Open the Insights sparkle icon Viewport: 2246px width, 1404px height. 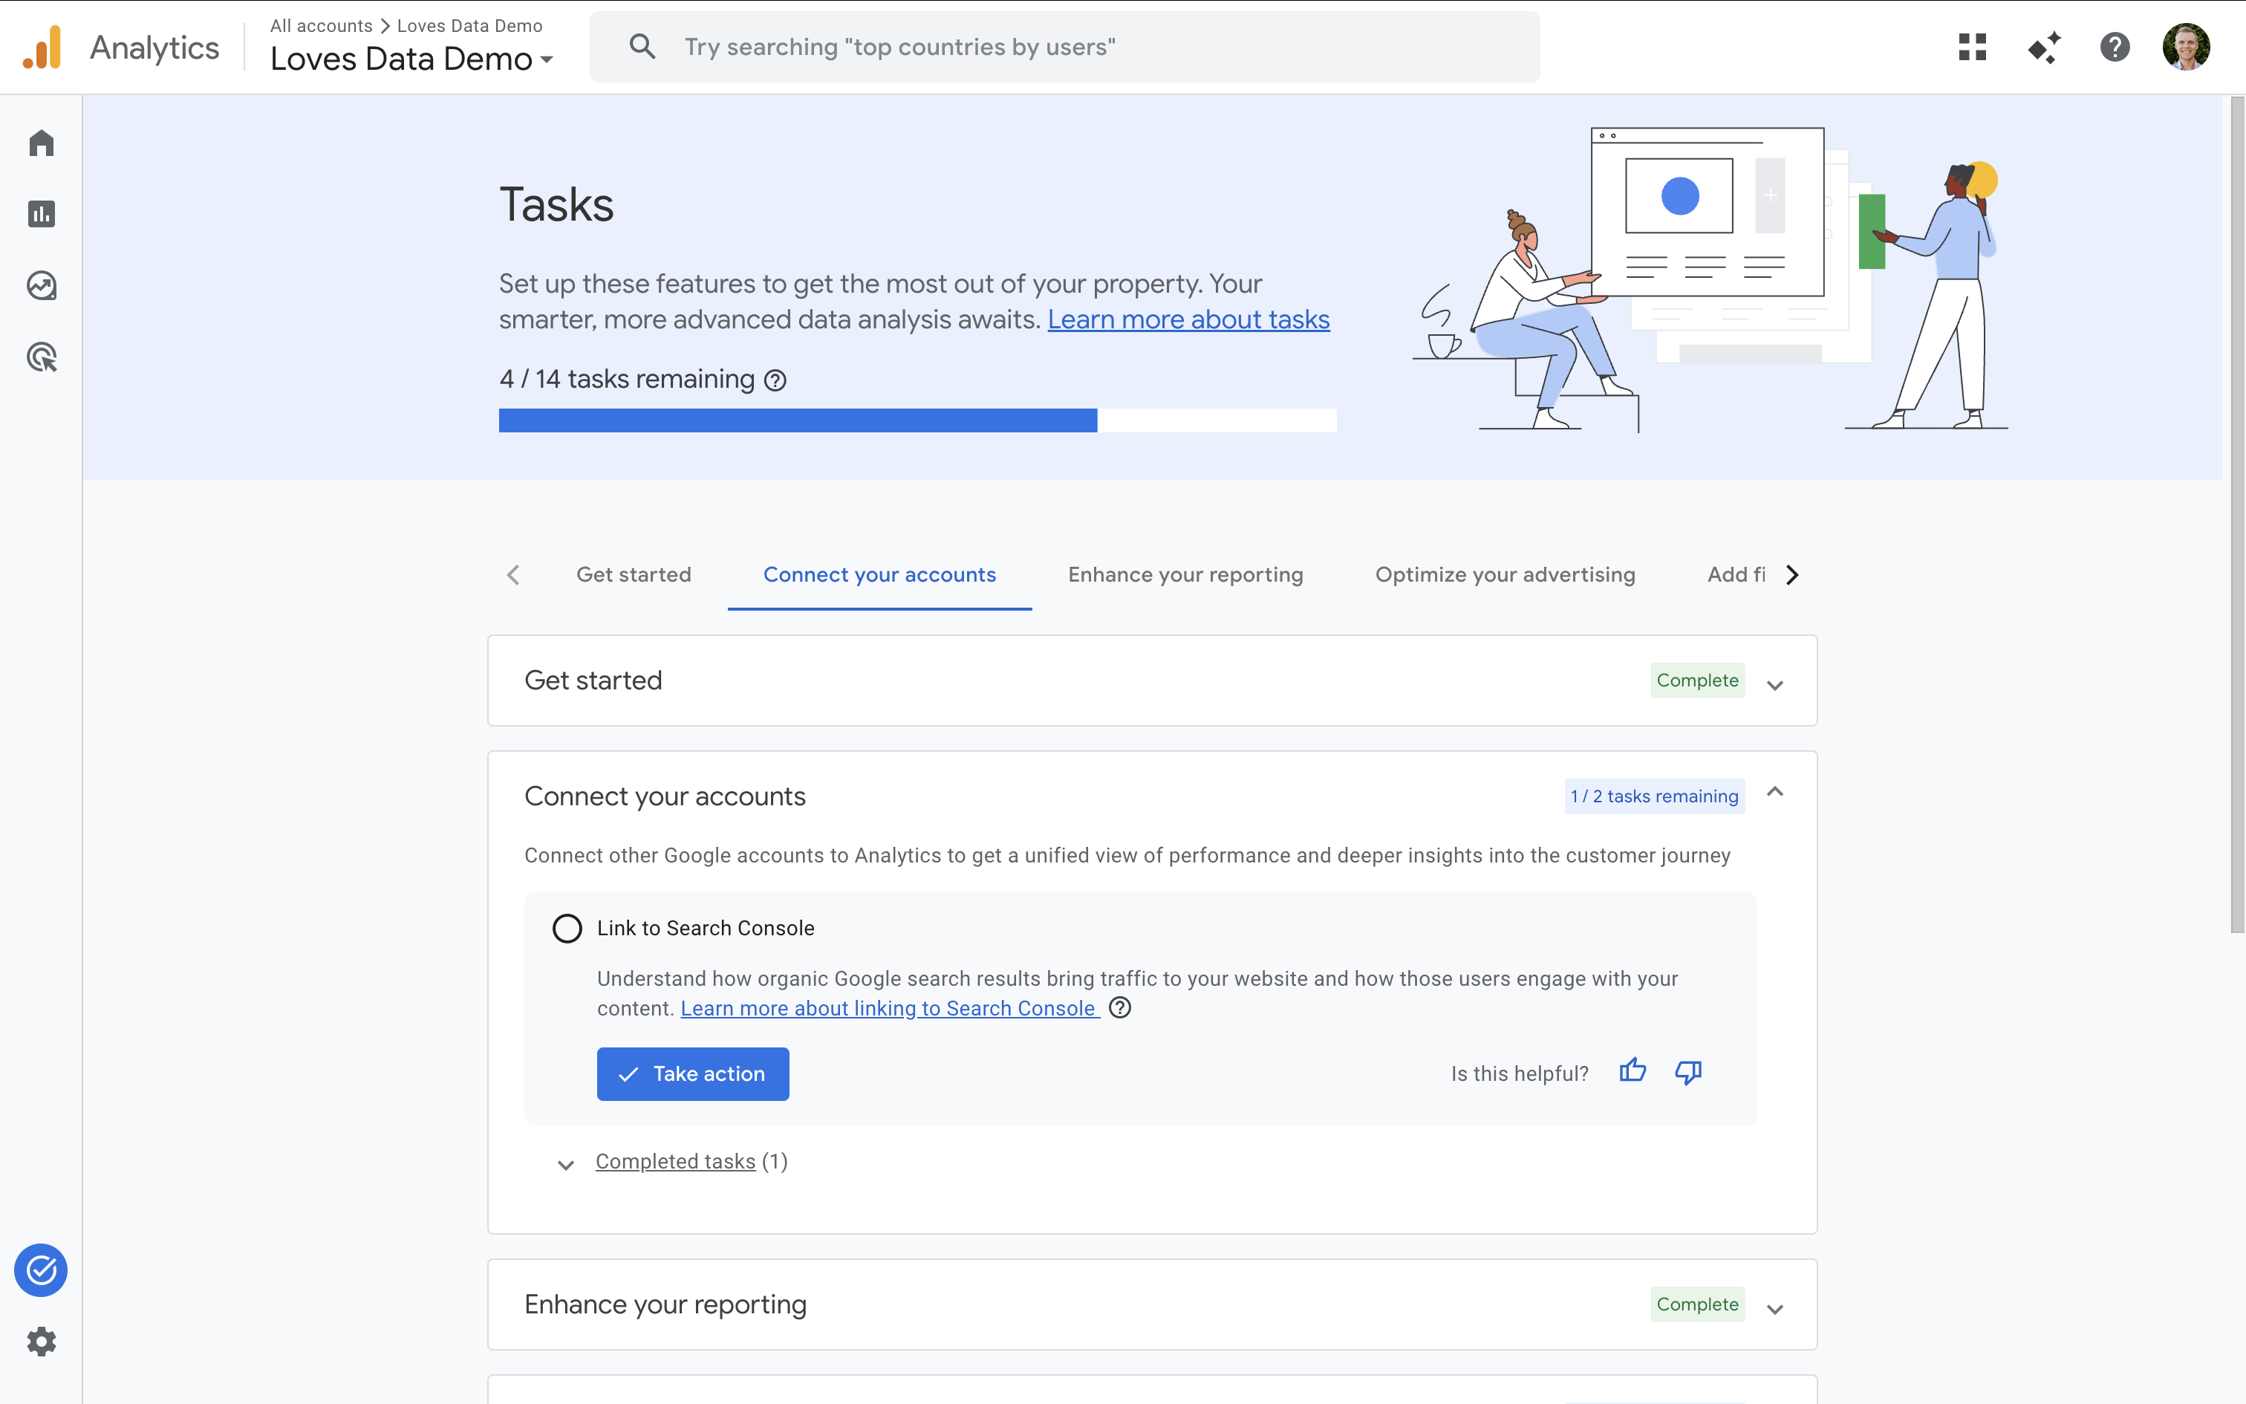(x=2044, y=46)
